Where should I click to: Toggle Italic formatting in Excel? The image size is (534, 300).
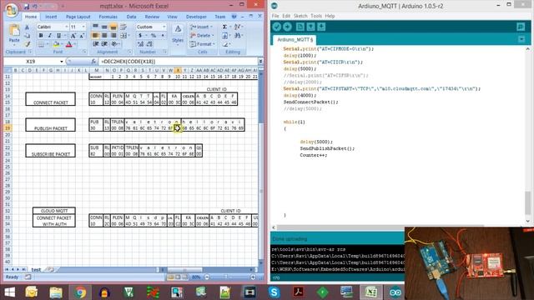coord(50,35)
